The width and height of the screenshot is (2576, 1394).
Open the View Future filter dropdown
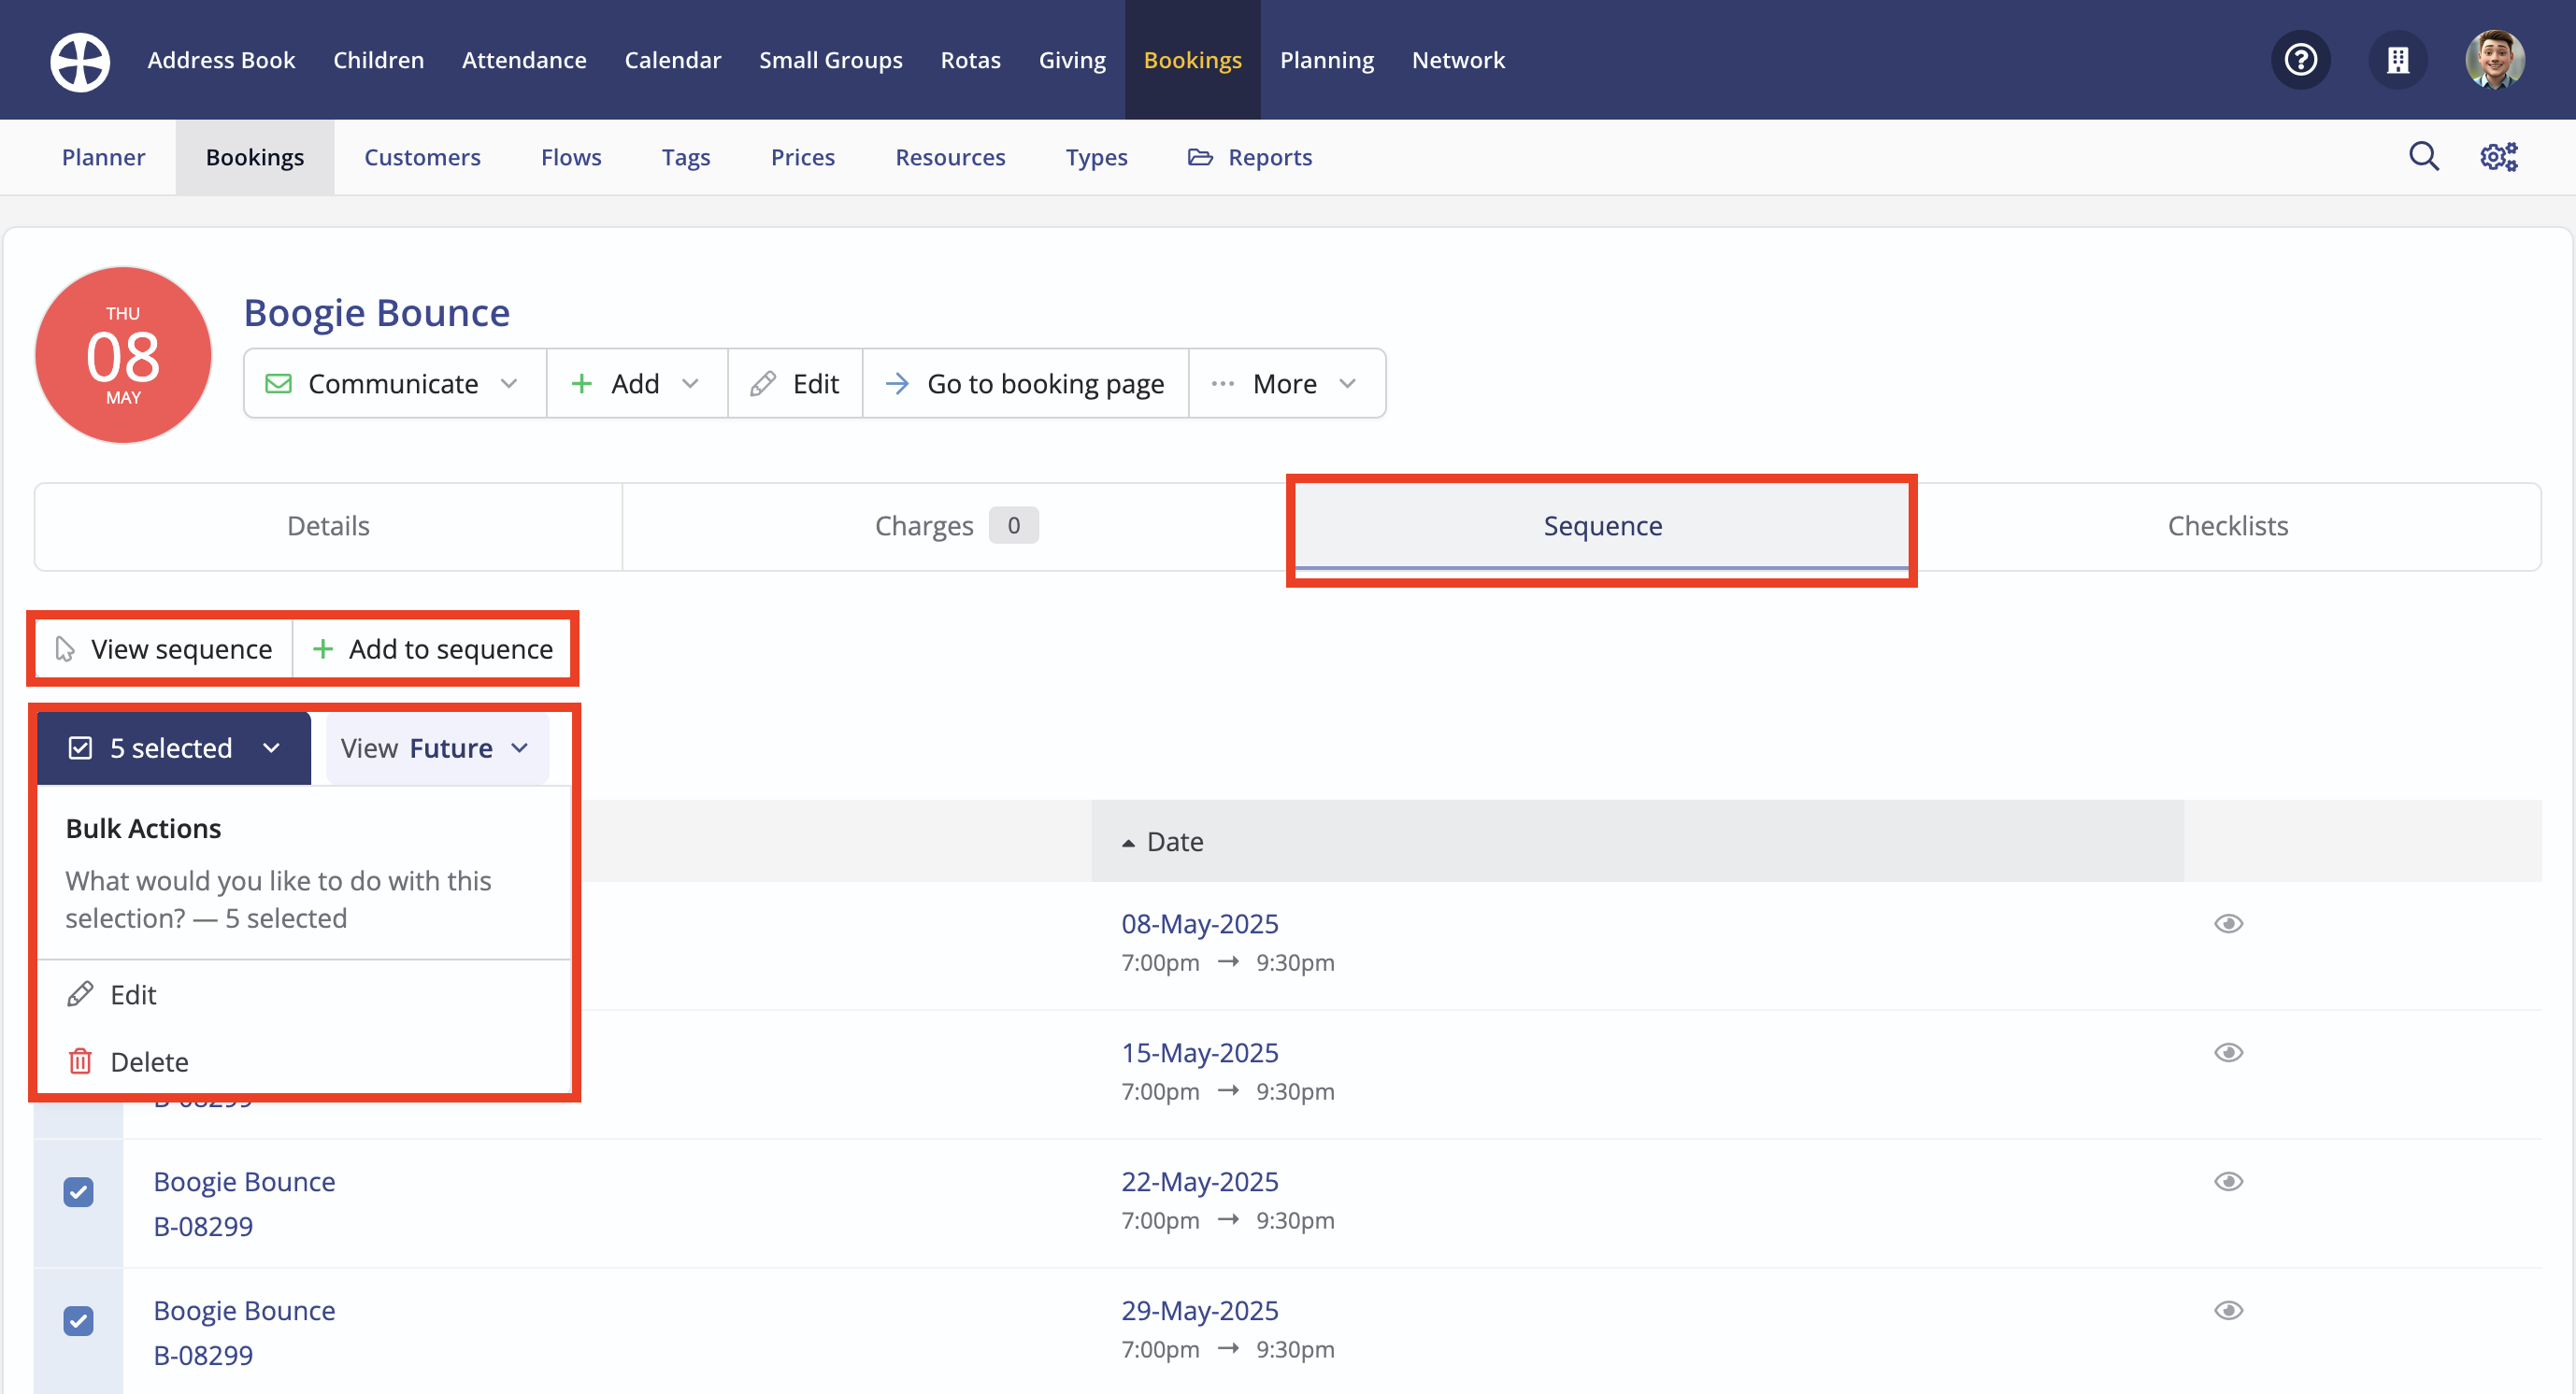click(x=437, y=748)
